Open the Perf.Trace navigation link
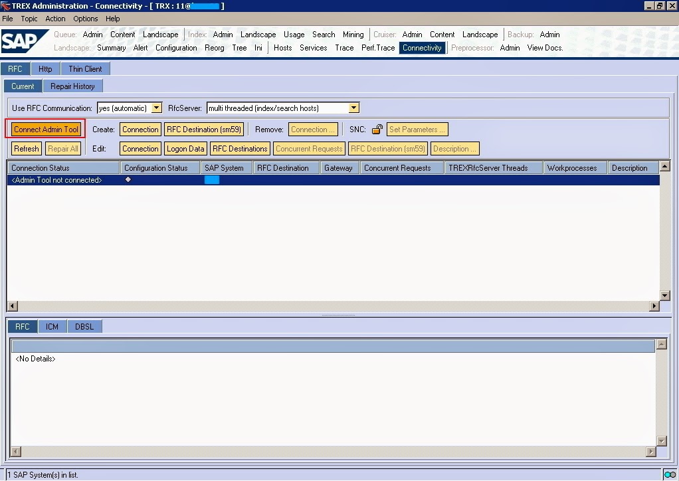This screenshot has height=481, width=679. click(x=378, y=48)
